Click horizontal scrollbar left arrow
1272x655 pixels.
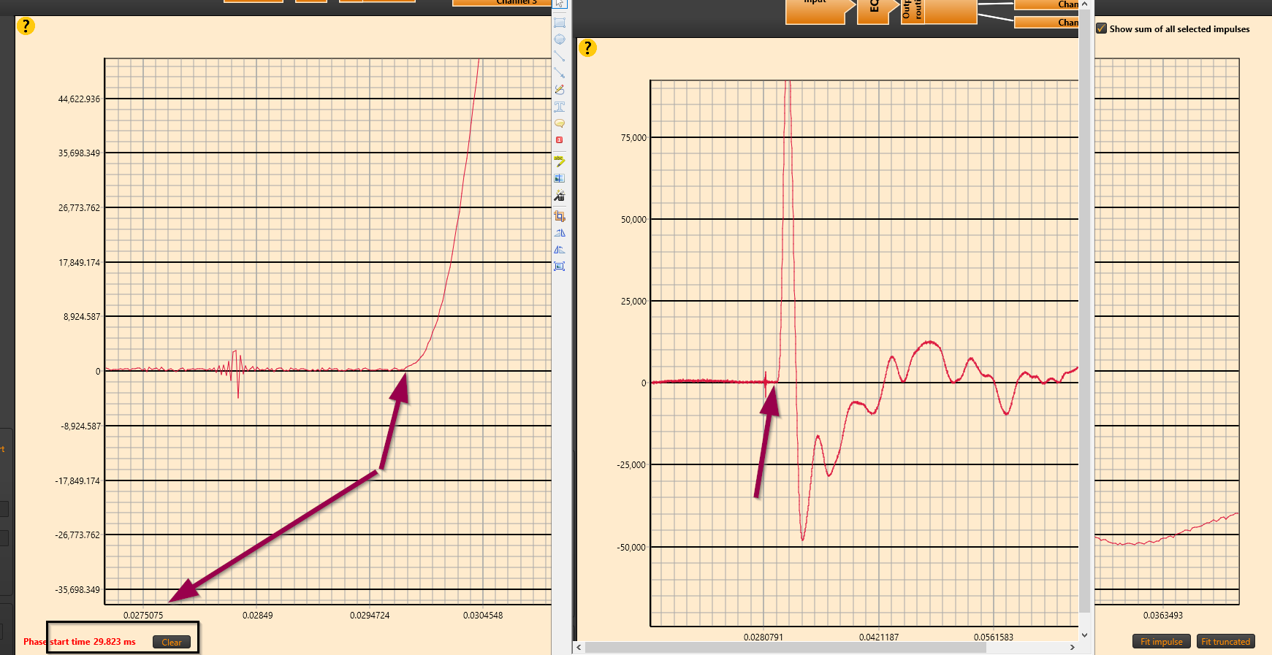tap(579, 647)
